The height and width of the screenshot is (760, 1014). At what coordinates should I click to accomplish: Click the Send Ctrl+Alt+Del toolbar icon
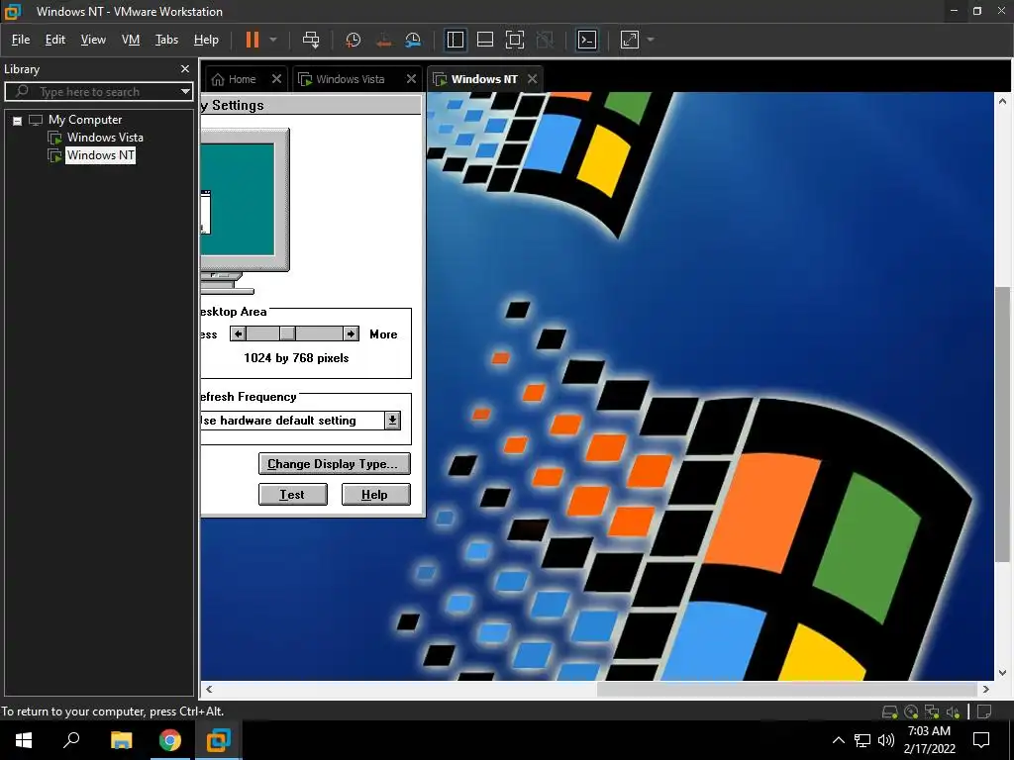(311, 40)
